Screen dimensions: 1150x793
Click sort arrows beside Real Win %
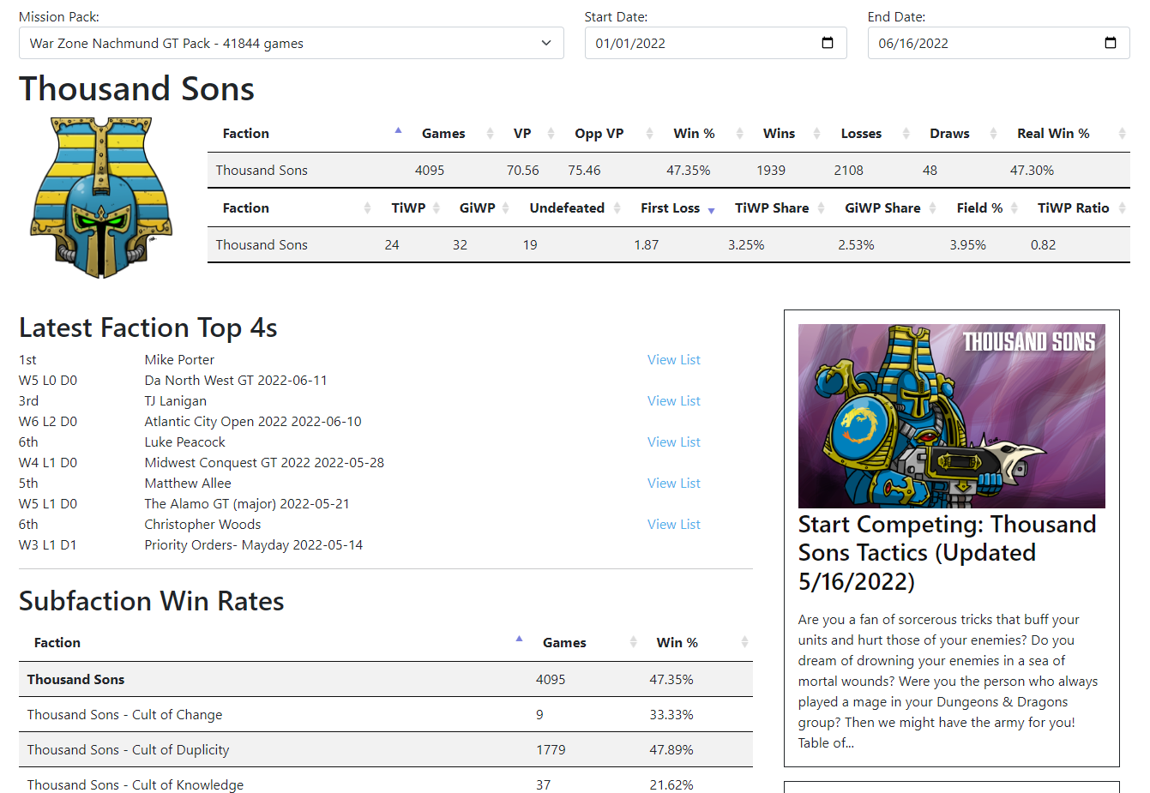pyautogui.click(x=1121, y=134)
